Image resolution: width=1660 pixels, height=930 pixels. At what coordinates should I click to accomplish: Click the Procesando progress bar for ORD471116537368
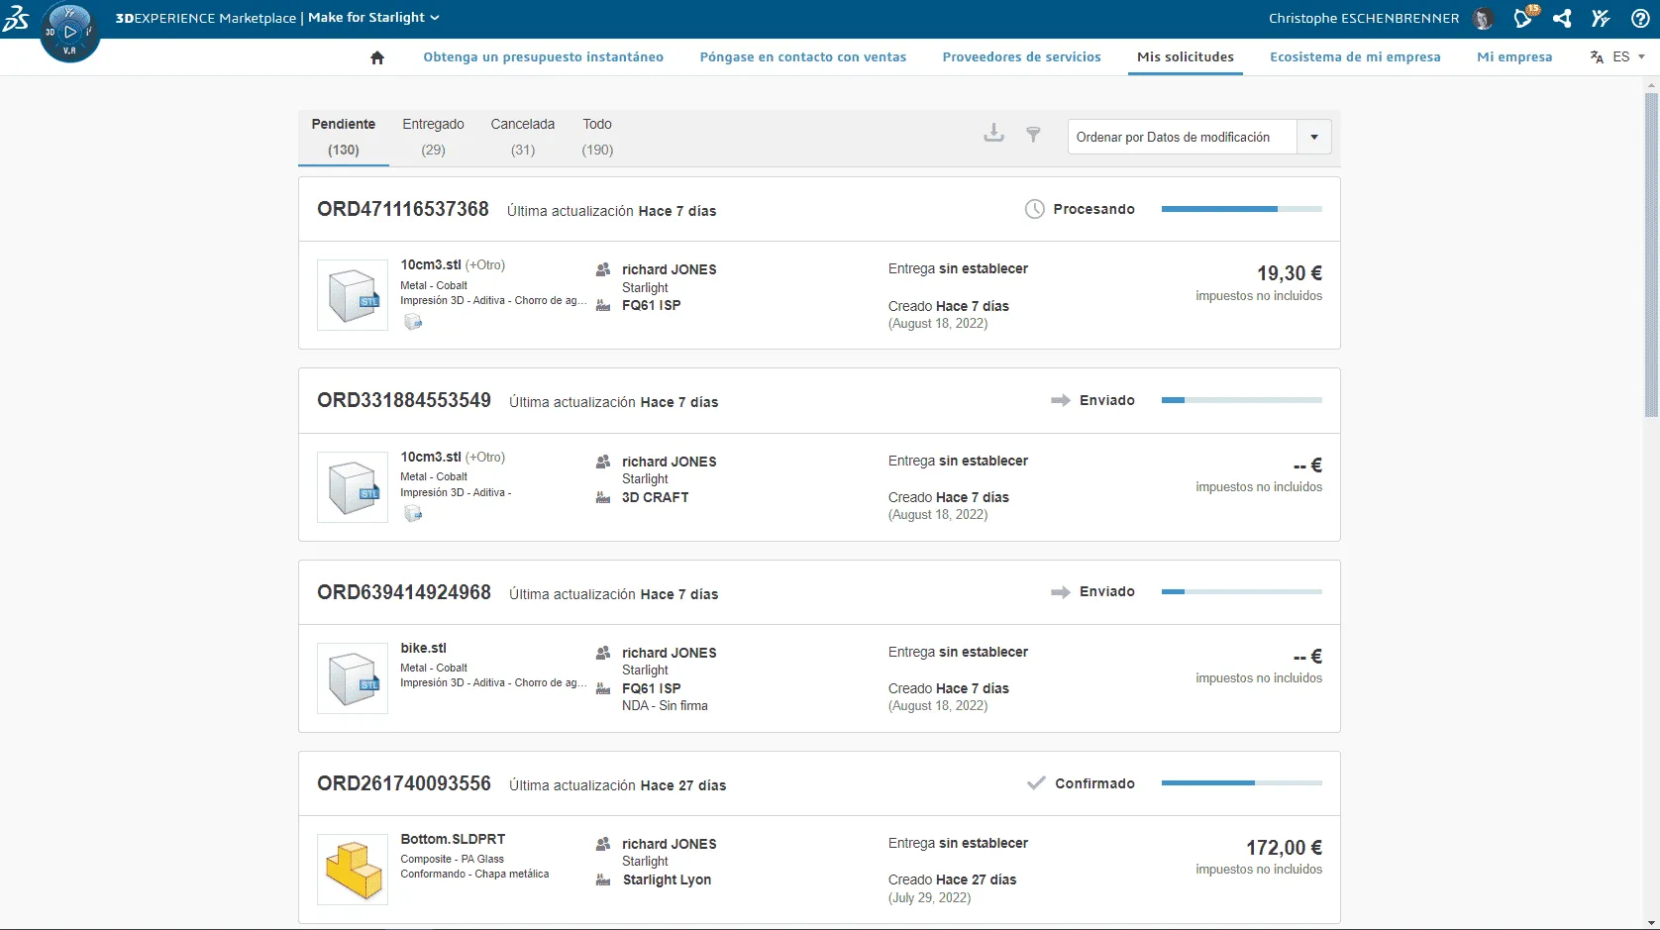1241,209
